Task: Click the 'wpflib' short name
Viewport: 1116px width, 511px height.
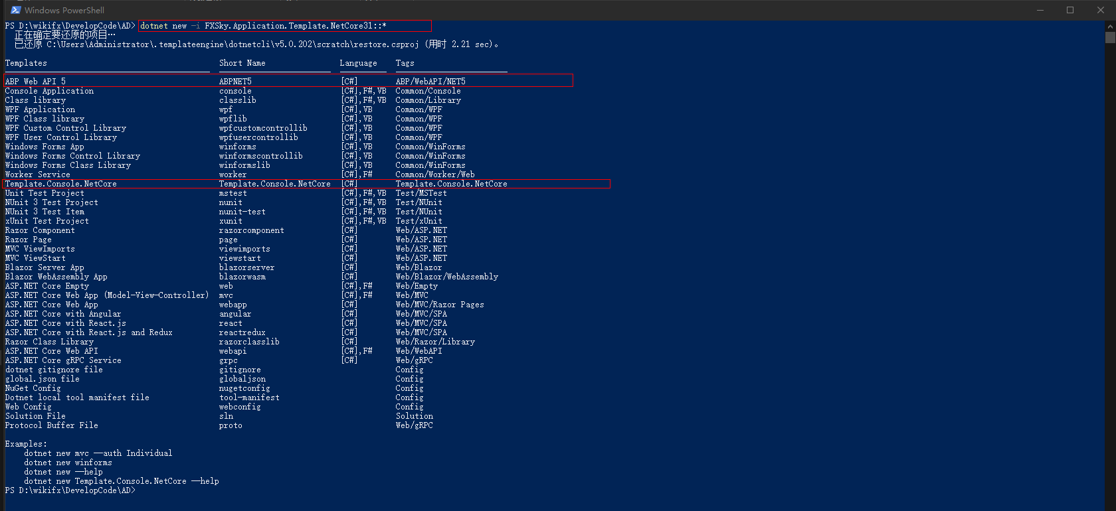Action: pos(232,119)
